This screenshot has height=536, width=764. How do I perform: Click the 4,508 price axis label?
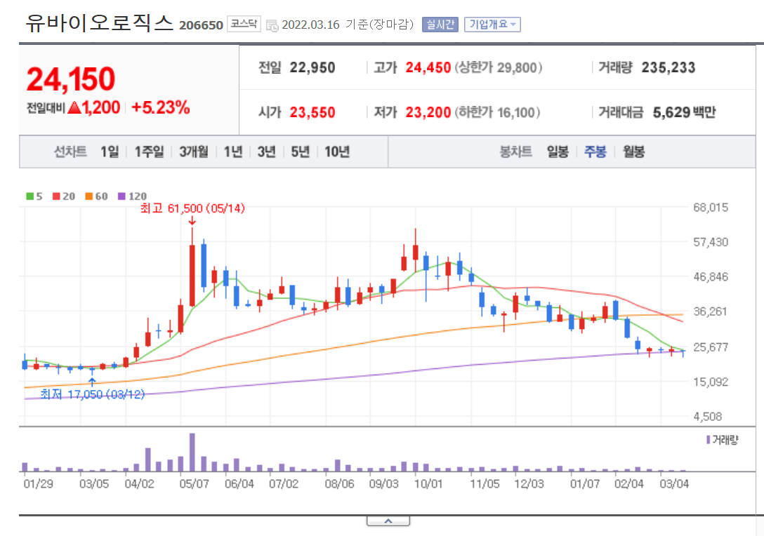[x=708, y=417]
